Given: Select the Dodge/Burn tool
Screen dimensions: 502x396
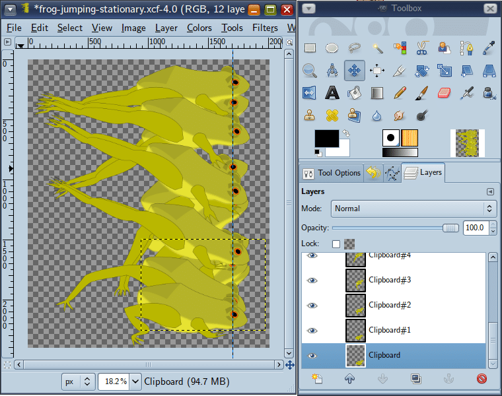Looking at the screenshot, I should pyautogui.click(x=422, y=115).
